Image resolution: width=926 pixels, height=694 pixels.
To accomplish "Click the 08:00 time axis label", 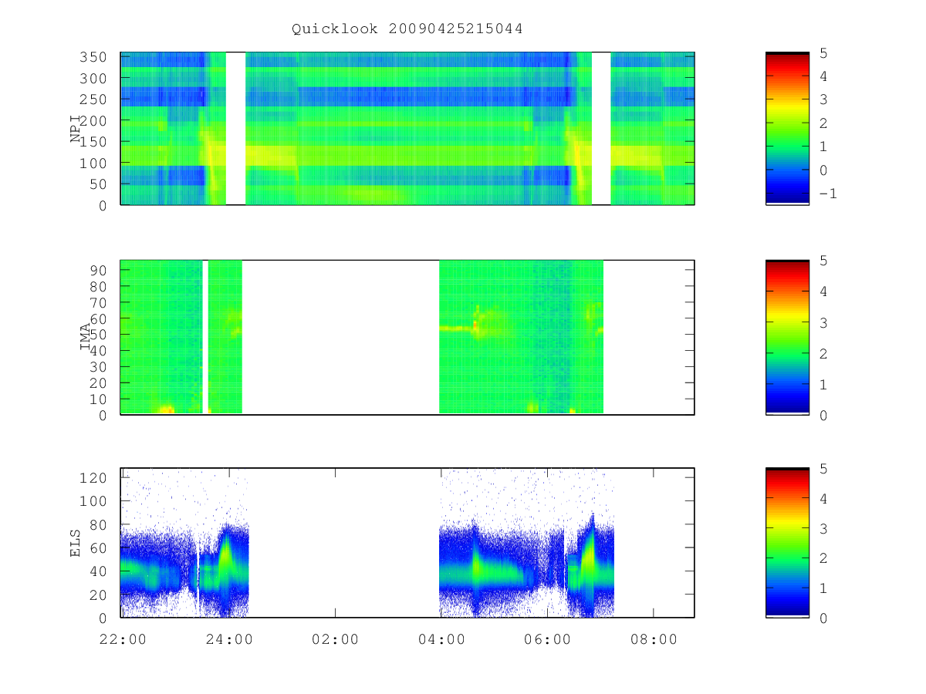I will (x=654, y=639).
